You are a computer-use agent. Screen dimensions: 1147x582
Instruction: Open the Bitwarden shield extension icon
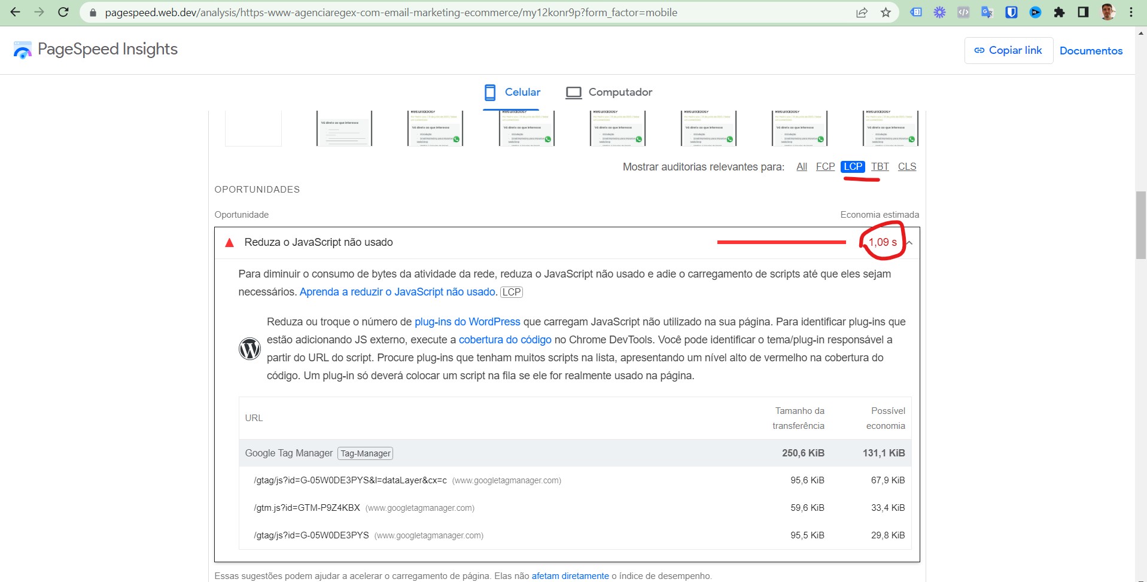[x=1011, y=12]
